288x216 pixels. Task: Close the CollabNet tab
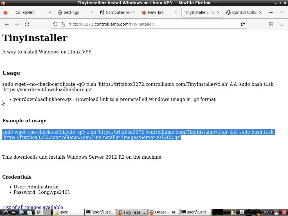tap(50, 12)
